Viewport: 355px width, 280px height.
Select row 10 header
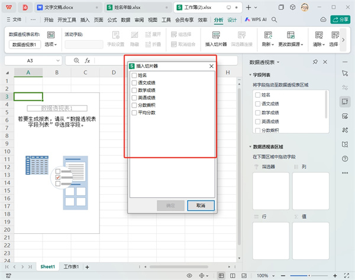(x=7, y=152)
